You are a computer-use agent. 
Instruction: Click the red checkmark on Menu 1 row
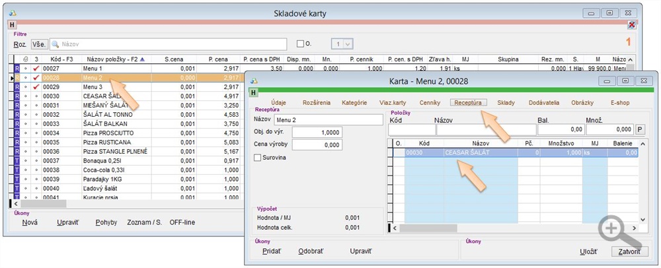(x=36, y=69)
